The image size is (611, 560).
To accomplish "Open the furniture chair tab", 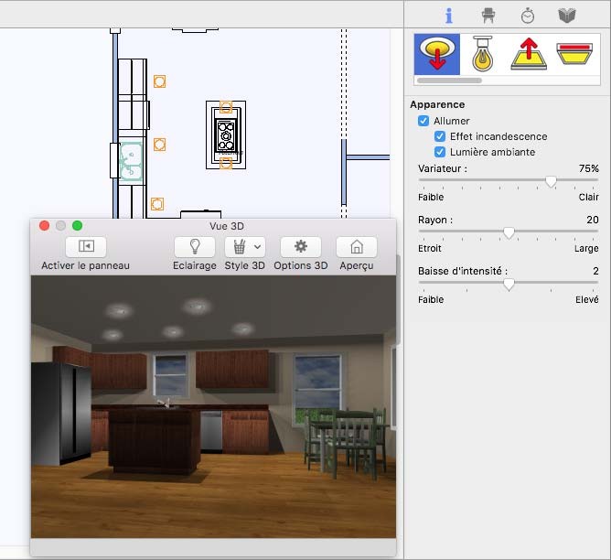I will pyautogui.click(x=488, y=16).
